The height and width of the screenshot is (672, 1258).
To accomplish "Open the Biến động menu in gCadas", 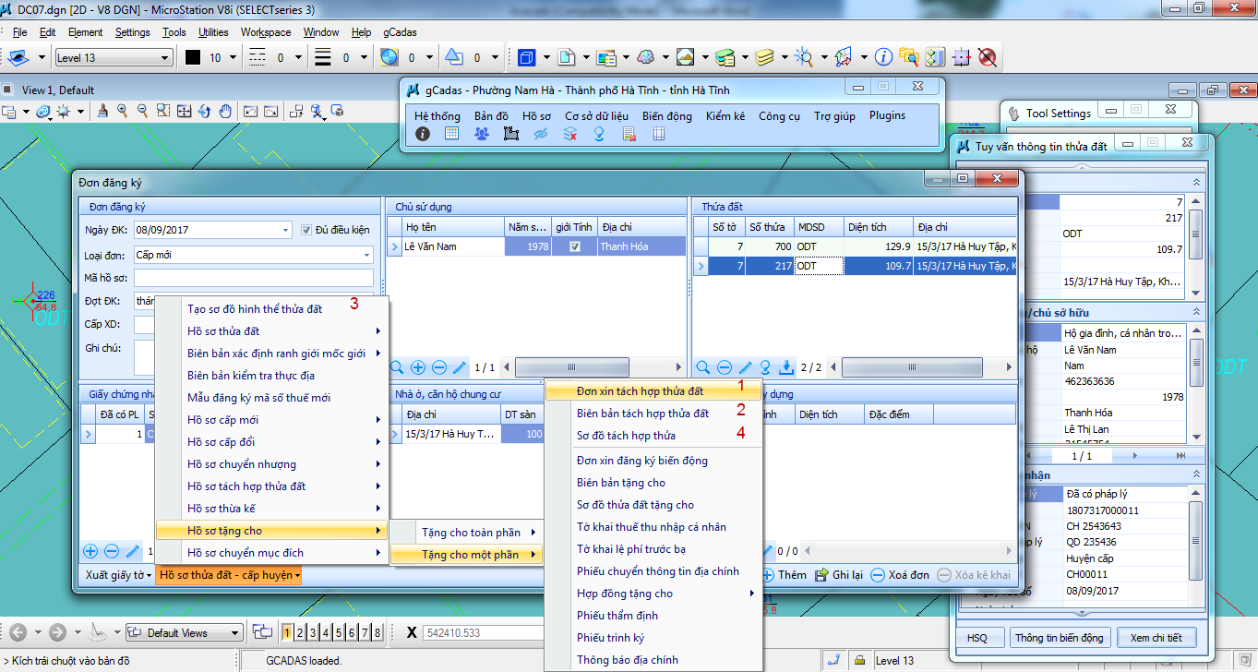I will pyautogui.click(x=666, y=116).
